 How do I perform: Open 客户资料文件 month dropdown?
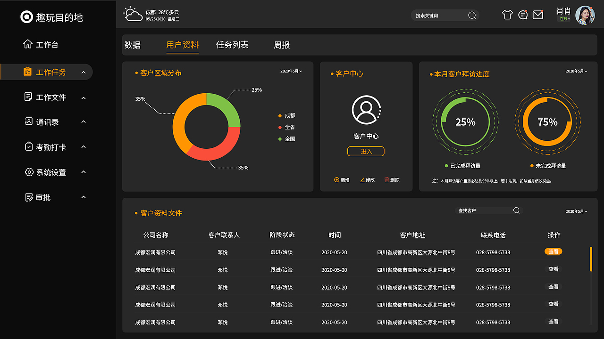(577, 211)
